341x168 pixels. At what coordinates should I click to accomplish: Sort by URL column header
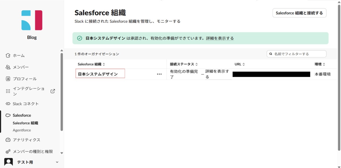click(240, 64)
